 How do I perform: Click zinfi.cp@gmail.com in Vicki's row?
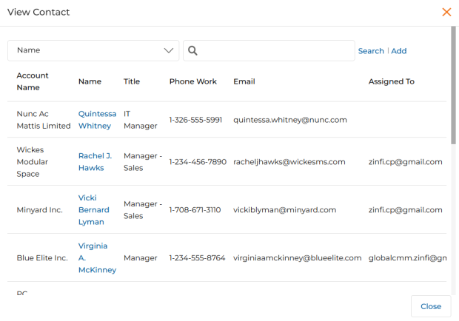click(406, 209)
